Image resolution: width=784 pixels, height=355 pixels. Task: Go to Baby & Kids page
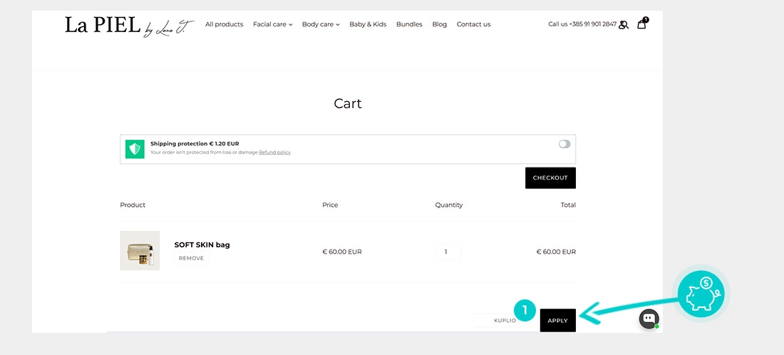coord(368,24)
